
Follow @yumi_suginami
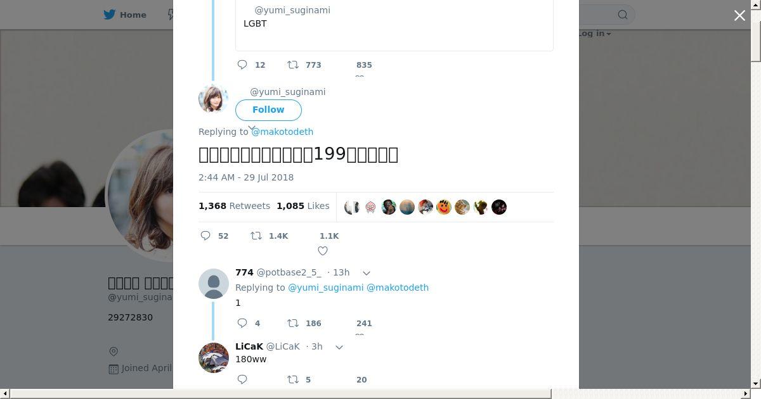(x=268, y=110)
